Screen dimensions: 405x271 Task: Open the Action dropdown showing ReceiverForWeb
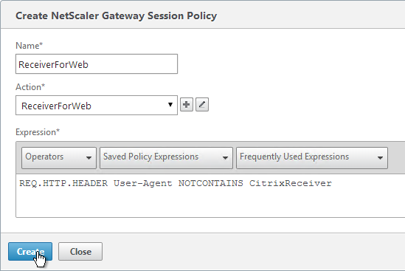tap(97, 106)
